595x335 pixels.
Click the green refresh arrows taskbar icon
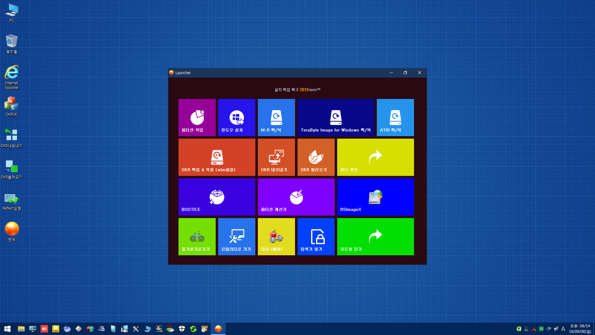click(x=193, y=329)
